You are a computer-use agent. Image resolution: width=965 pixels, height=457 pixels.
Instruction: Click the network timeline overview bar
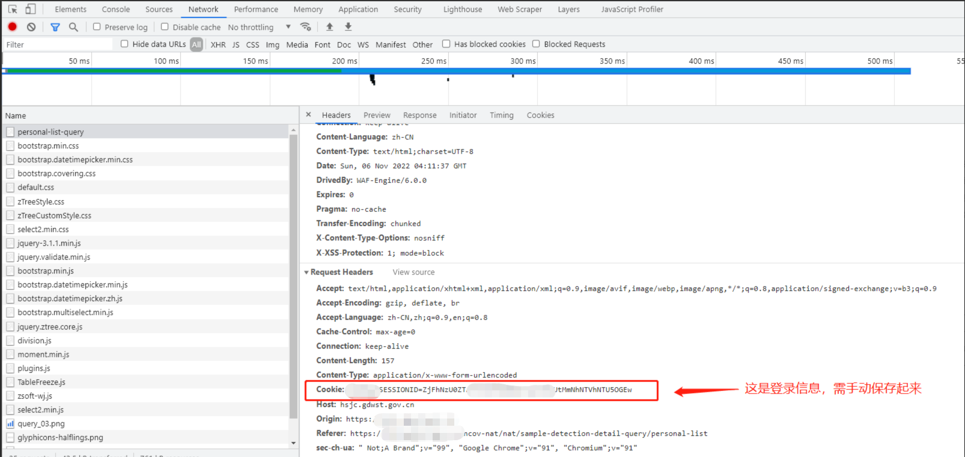457,71
